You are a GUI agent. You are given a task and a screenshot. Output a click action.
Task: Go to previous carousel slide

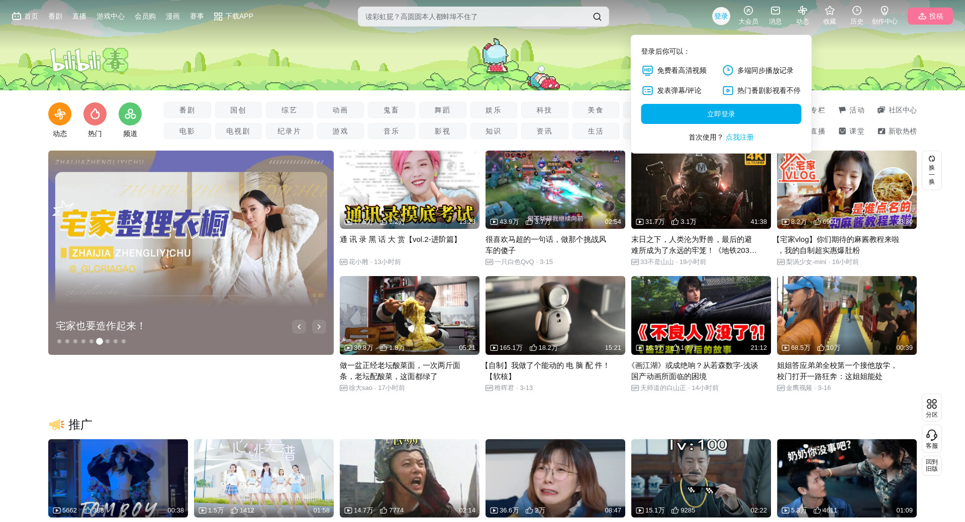[x=299, y=327]
